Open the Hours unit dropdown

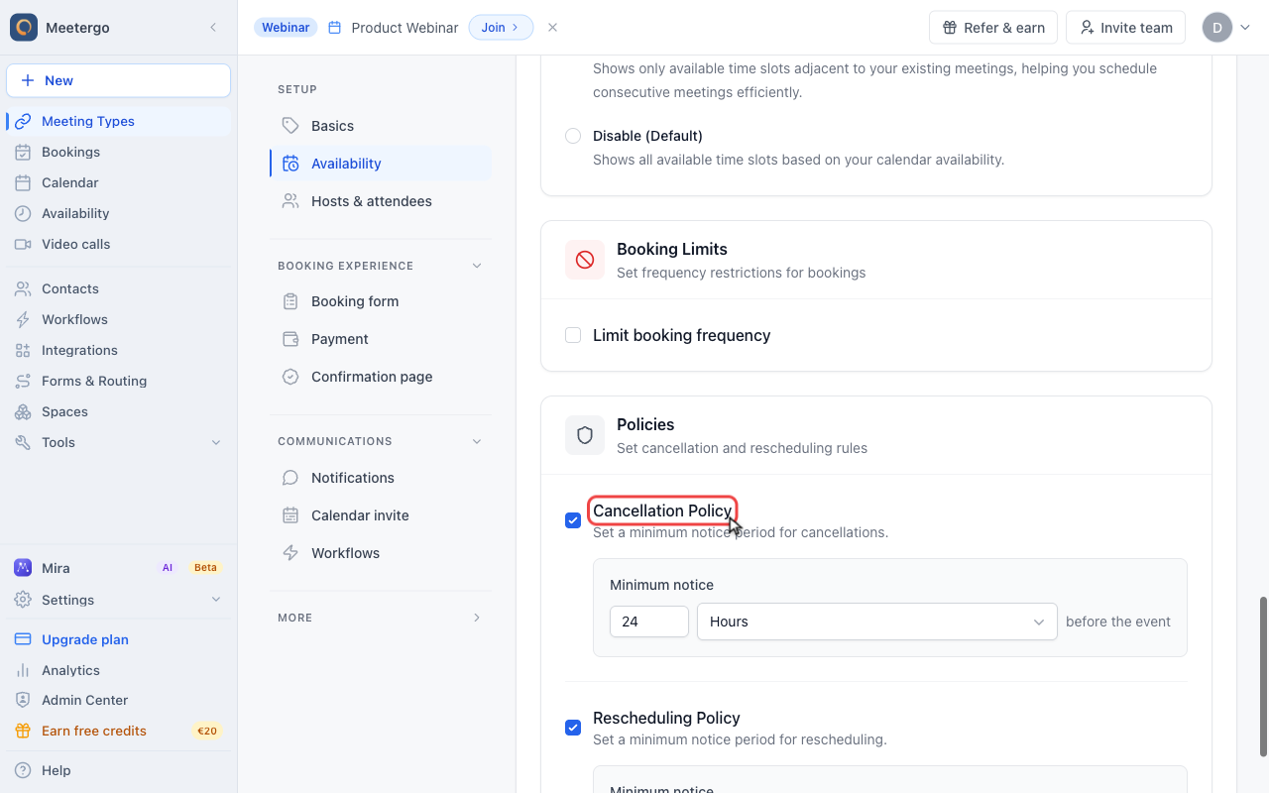[x=877, y=622]
